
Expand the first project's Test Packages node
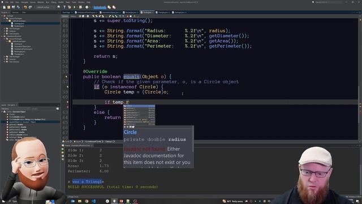click(x=4, y=29)
